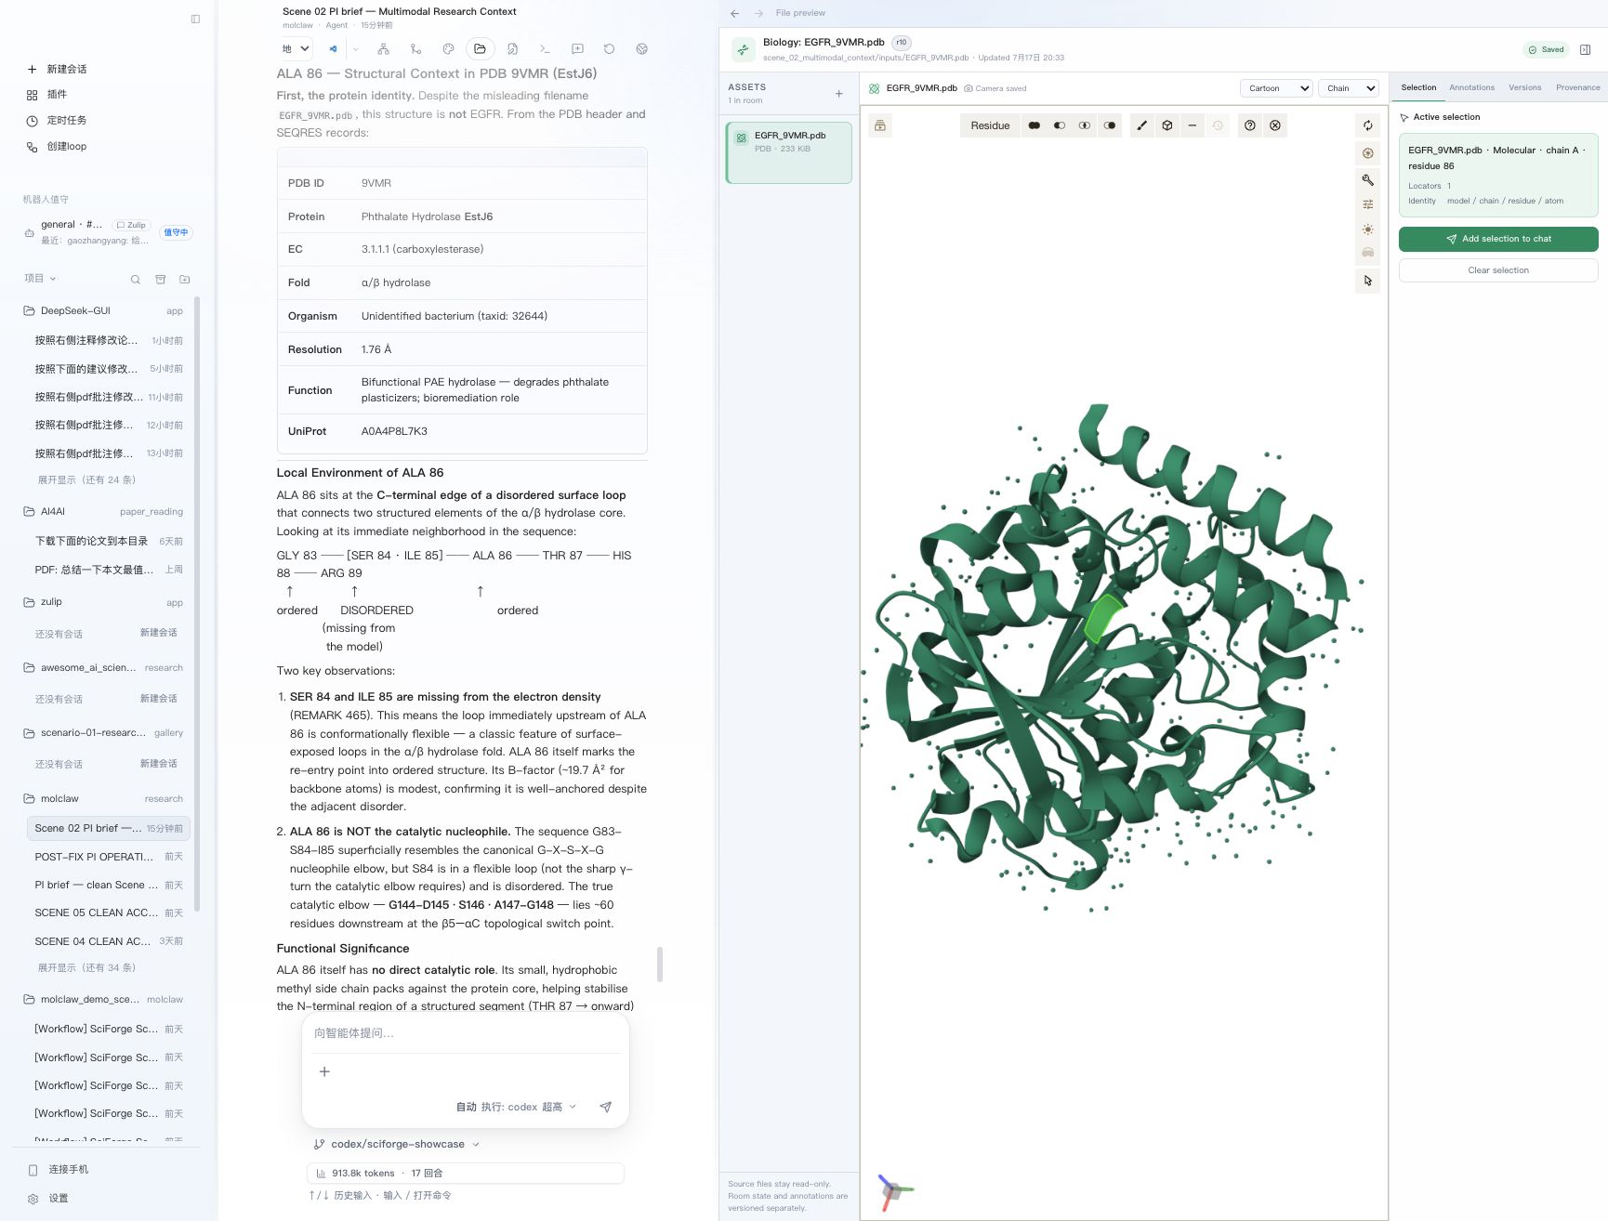Click the Residue selection granularity button
Image resolution: width=1608 pixels, height=1221 pixels.
(990, 125)
